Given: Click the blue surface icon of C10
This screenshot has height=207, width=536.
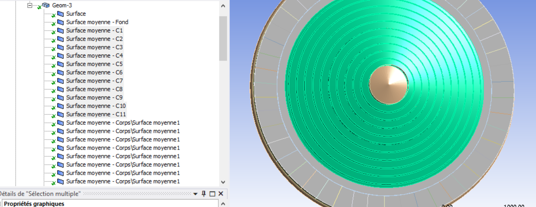Looking at the screenshot, I should tap(60, 106).
